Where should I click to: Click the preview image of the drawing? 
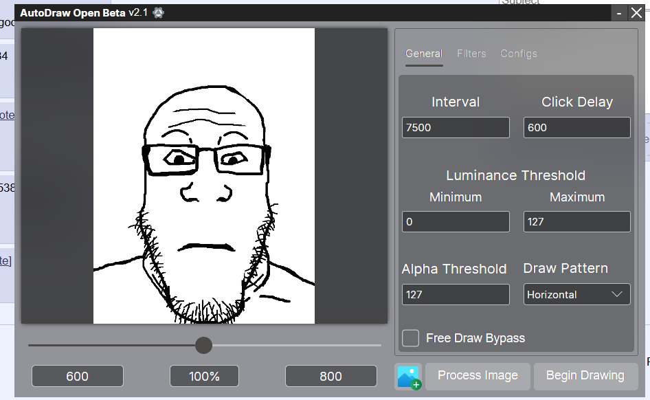click(204, 176)
